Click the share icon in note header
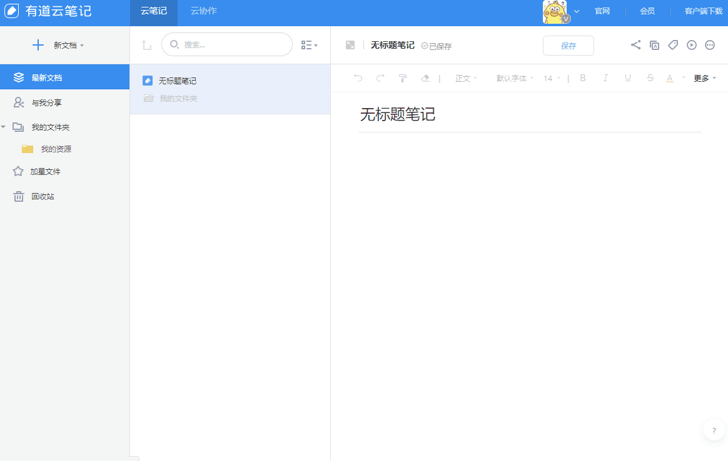Screen dimensions: 728x461 (x=635, y=45)
